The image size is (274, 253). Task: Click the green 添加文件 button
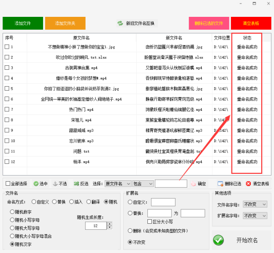pyautogui.click(x=23, y=23)
